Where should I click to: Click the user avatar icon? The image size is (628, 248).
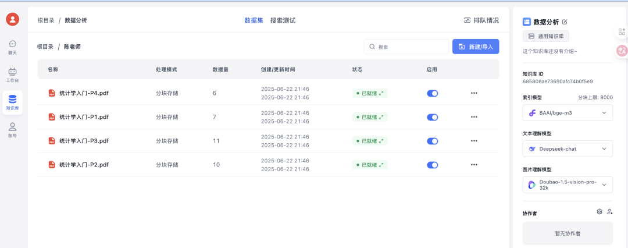tap(12, 19)
